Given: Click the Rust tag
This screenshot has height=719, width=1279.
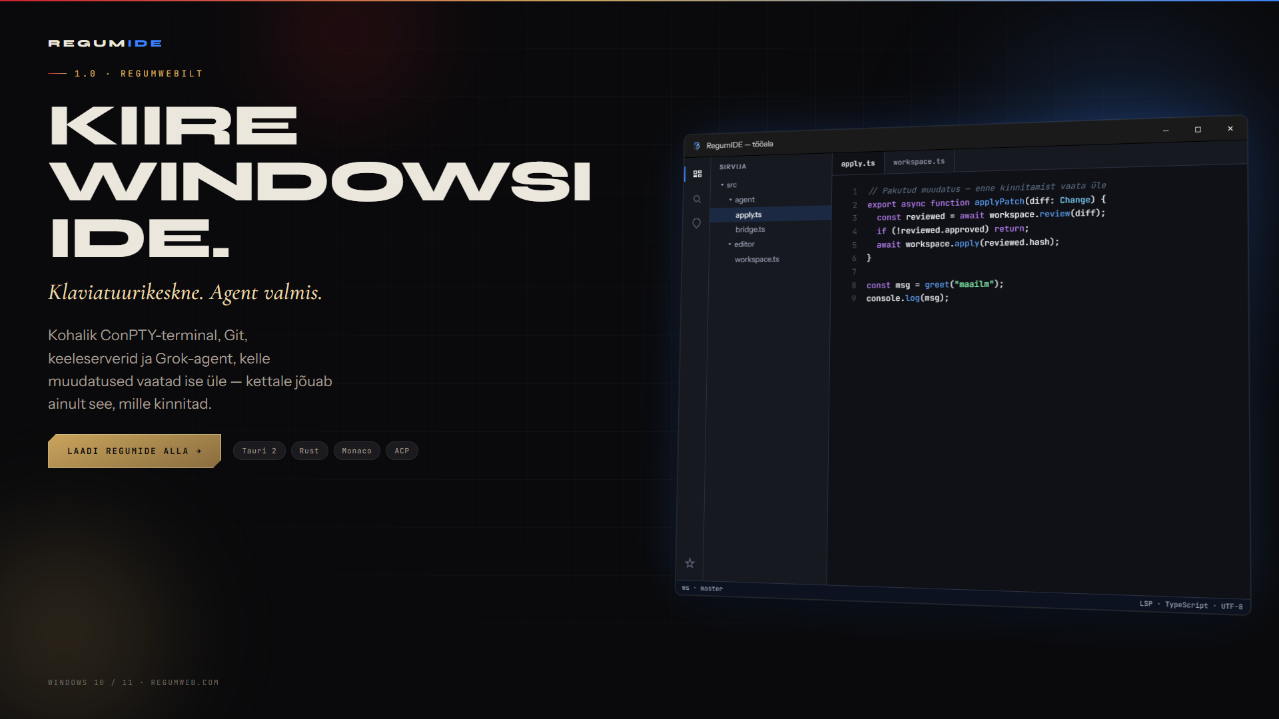Looking at the screenshot, I should [309, 451].
